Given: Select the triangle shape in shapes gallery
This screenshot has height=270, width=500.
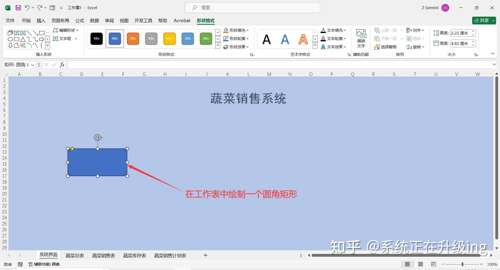Looking at the screenshot, I should pyautogui.click(x=23, y=39).
